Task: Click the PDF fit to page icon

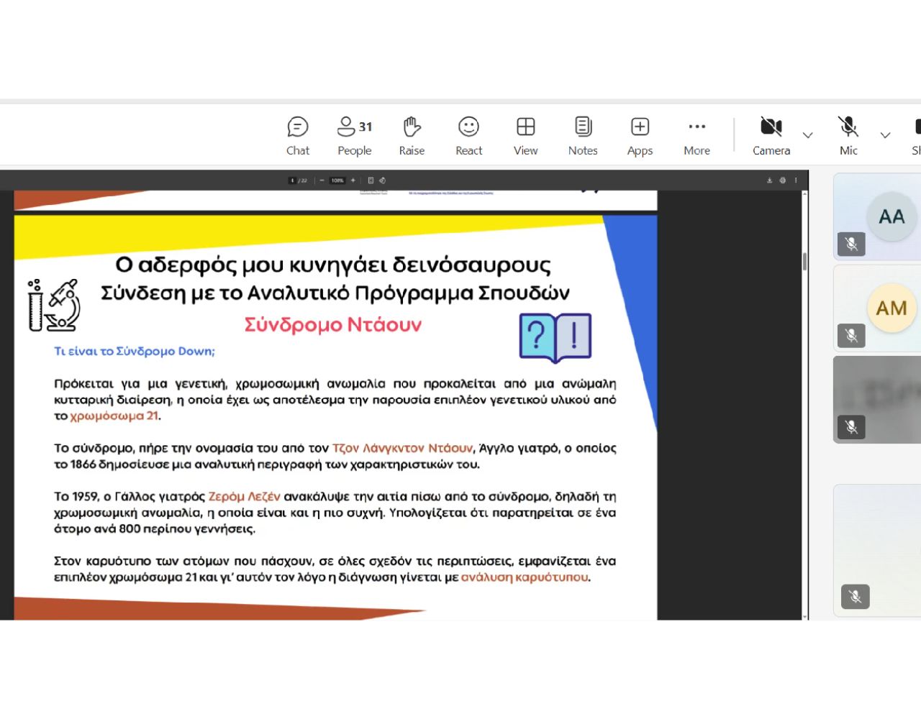Action: pyautogui.click(x=371, y=180)
